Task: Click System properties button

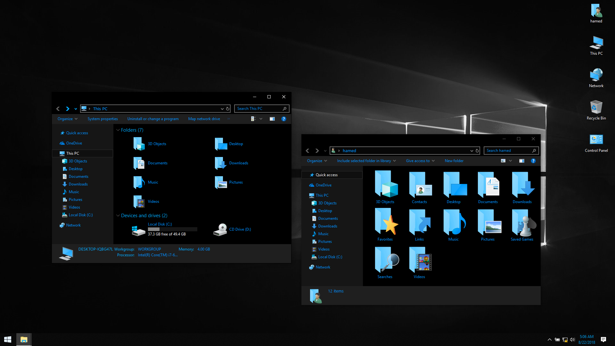Action: (102, 119)
